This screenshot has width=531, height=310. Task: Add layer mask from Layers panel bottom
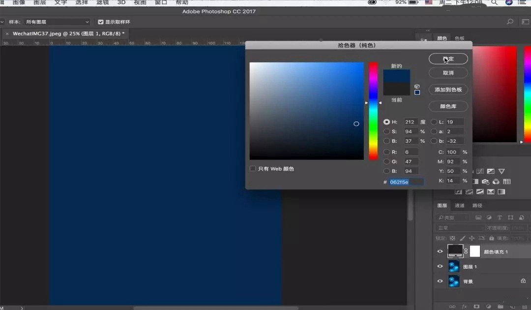[x=476, y=307]
